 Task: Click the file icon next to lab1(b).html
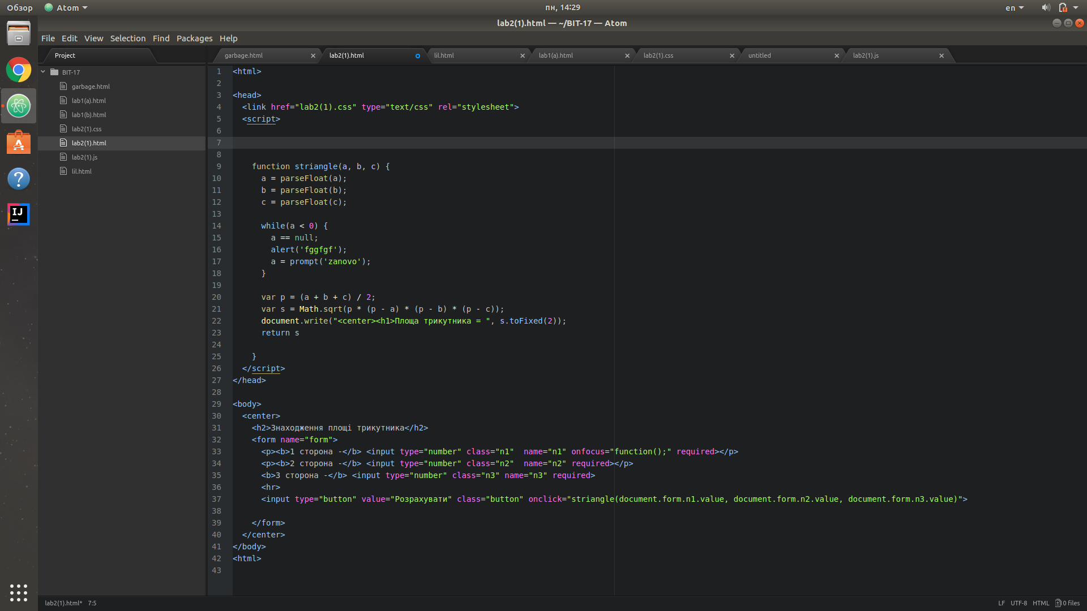click(63, 114)
